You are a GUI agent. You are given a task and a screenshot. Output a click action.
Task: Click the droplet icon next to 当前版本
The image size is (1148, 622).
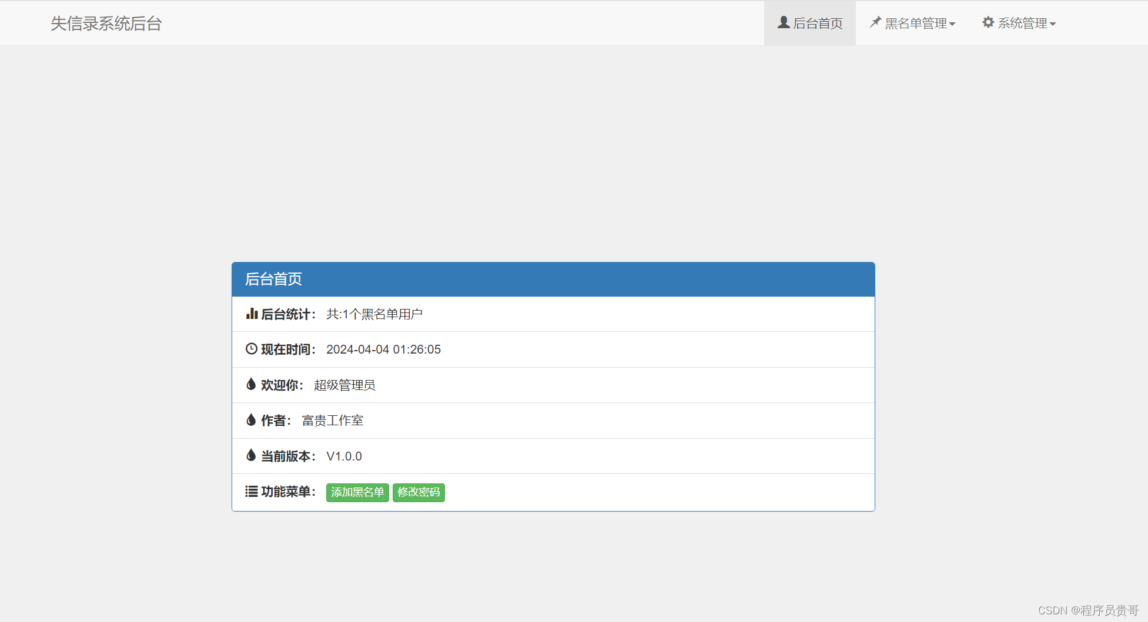(x=252, y=455)
